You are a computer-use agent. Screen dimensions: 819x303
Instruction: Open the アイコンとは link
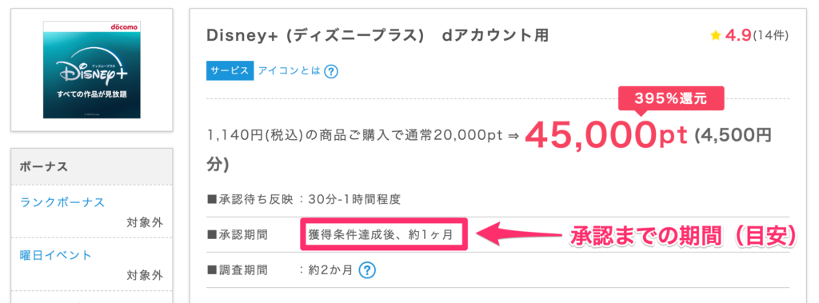click(x=289, y=71)
